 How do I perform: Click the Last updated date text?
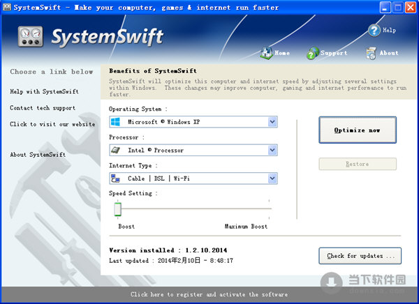(x=171, y=261)
